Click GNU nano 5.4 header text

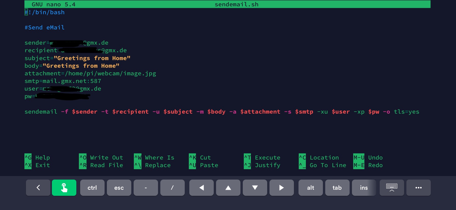[x=54, y=4]
